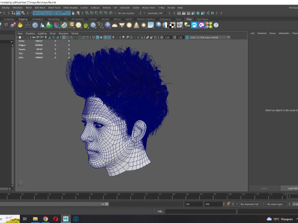Click the MEL command line input
This screenshot has width=298, height=223.
[201, 211]
